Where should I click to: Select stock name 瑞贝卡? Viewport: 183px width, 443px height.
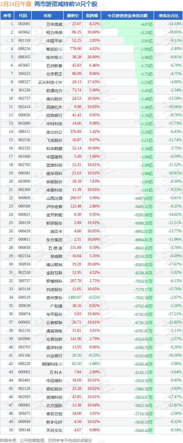56,231
